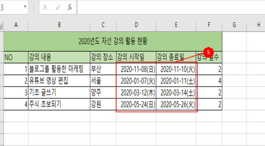This screenshot has width=265, height=146.
Task: Select column F header
Action: pyautogui.click(x=209, y=25)
